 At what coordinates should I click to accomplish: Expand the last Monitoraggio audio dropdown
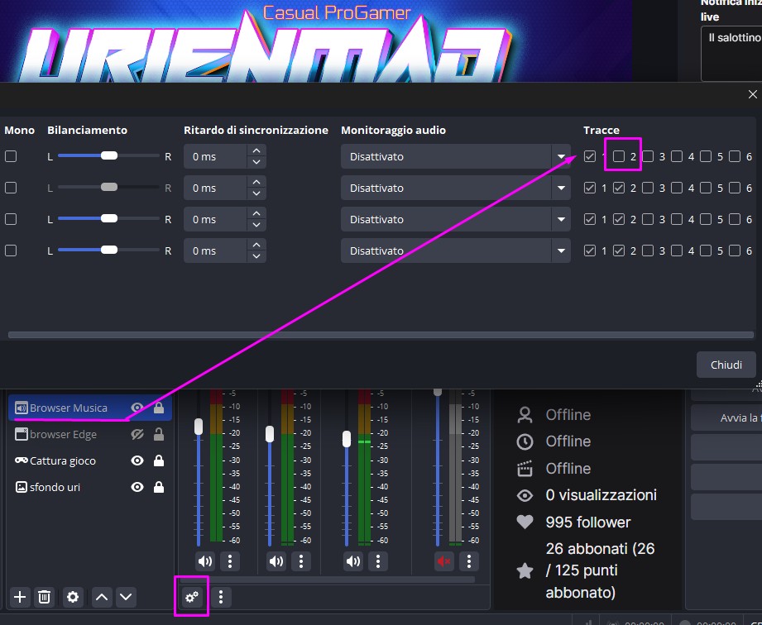455,250
